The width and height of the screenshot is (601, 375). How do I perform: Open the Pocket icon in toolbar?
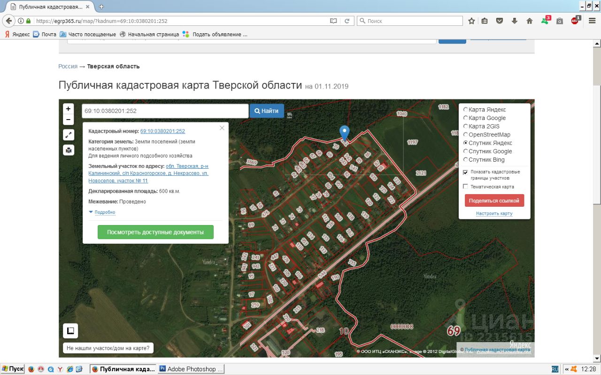500,21
